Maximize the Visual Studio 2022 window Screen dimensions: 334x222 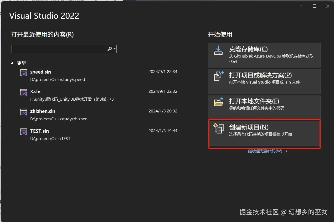coord(315,6)
